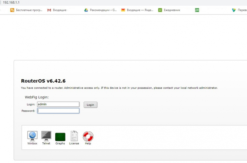The width and height of the screenshot is (247, 163).
Task: Open the Graphs icon
Action: [x=60, y=137]
